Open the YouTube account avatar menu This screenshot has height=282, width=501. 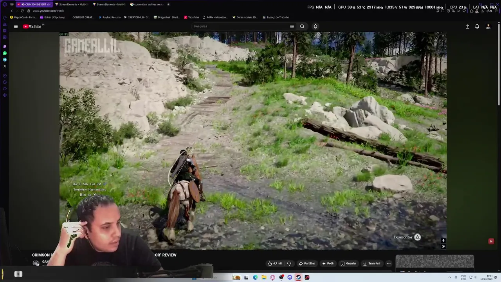click(x=488, y=26)
